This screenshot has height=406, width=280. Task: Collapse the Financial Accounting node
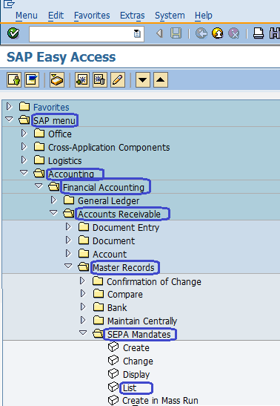[x=39, y=186]
